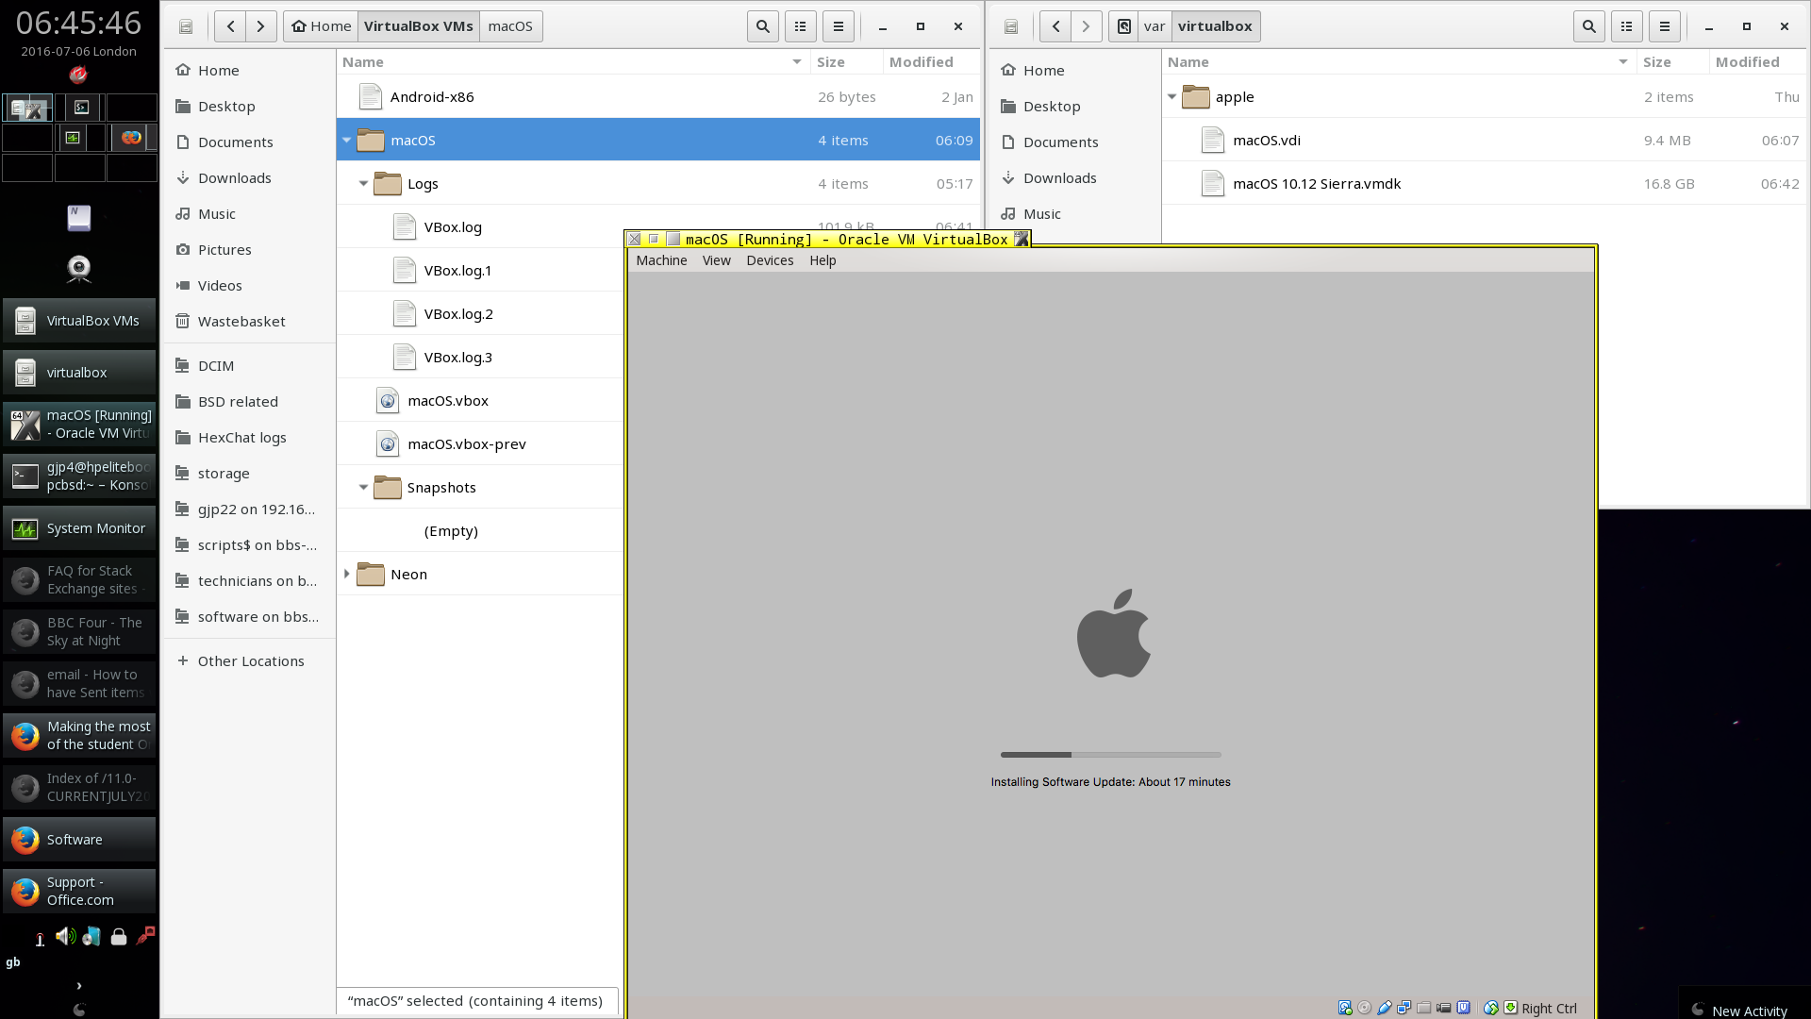
Task: Click macOS breadcrumb segment
Action: (x=510, y=26)
